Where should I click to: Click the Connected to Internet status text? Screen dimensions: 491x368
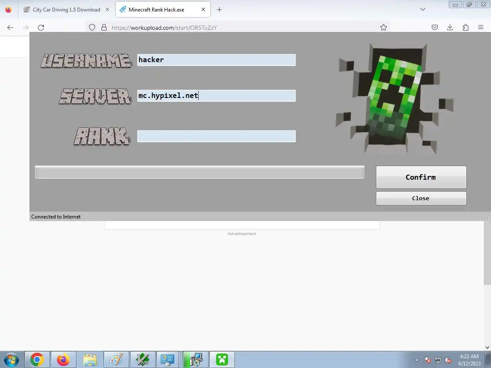pos(56,217)
